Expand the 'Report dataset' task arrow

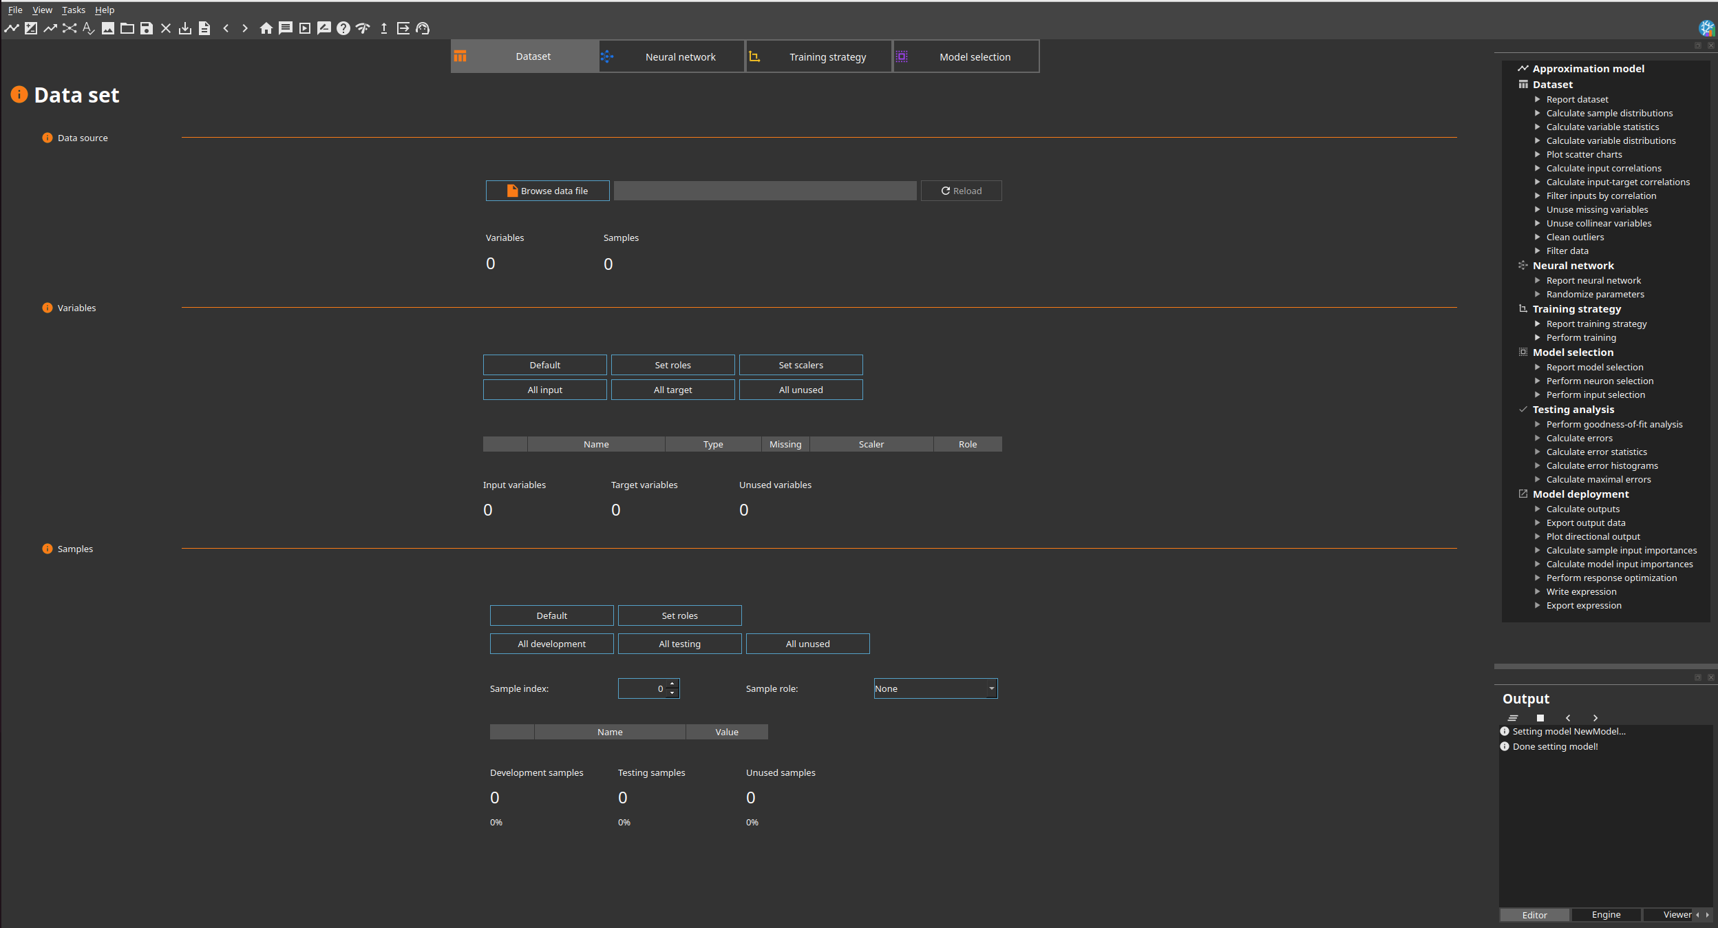click(1538, 99)
